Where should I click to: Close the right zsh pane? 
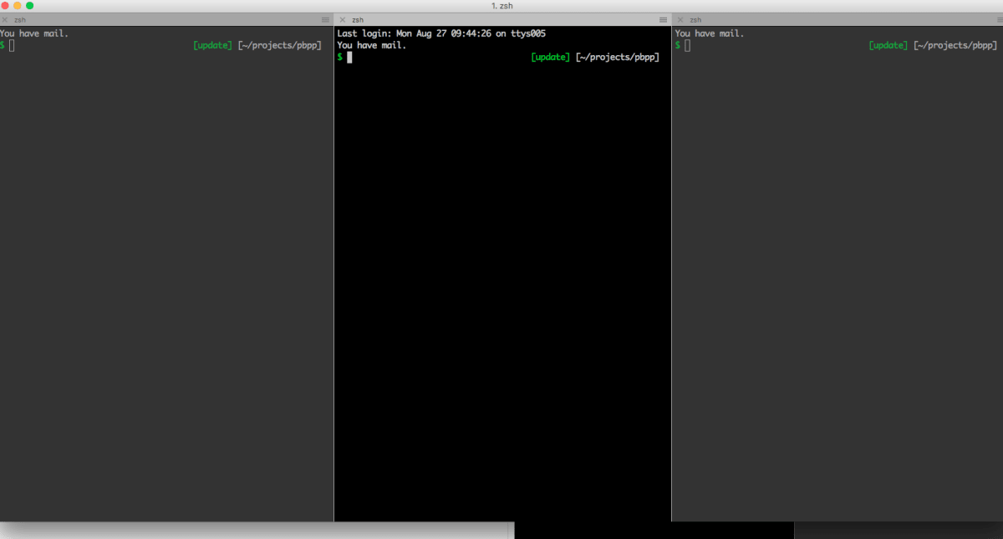pos(680,19)
